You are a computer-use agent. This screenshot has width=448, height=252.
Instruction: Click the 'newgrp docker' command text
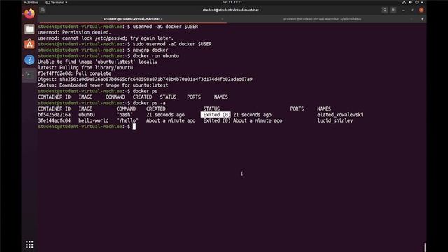click(150, 50)
